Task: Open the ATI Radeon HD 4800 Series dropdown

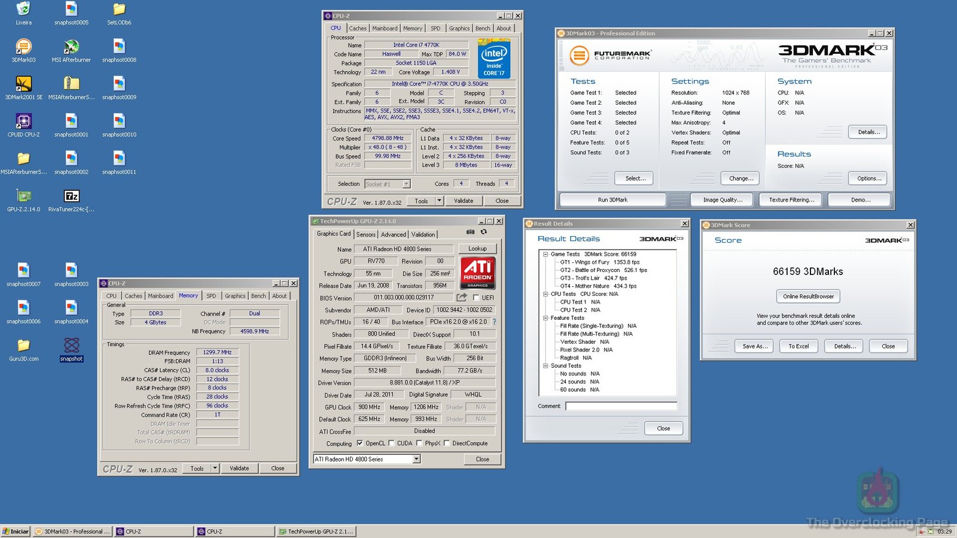Action: [x=416, y=459]
